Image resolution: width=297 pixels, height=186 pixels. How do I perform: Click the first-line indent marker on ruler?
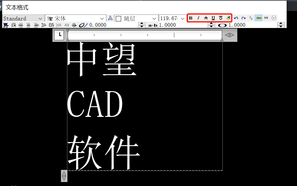68,31
